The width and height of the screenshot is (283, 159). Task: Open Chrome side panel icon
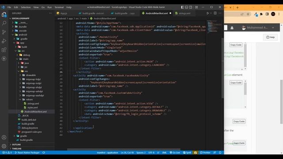(x=267, y=14)
